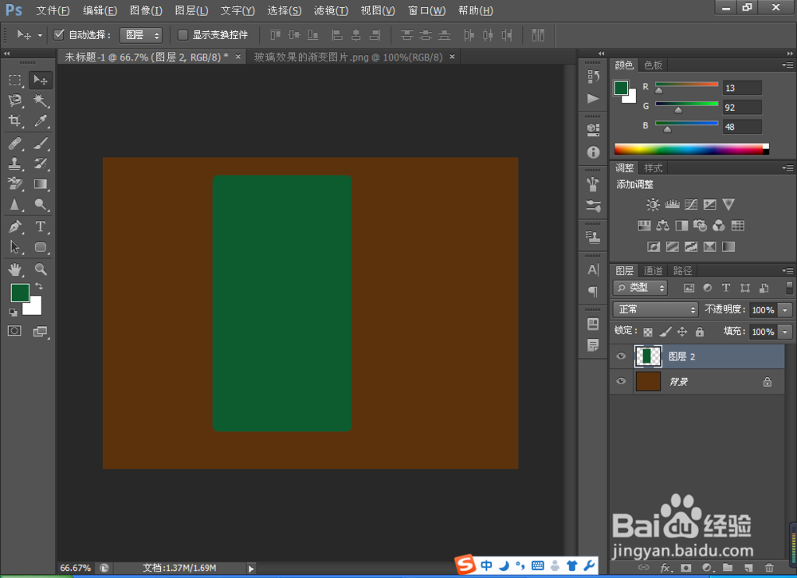Toggle Quick Mask mode
This screenshot has width=797, height=578.
click(14, 332)
